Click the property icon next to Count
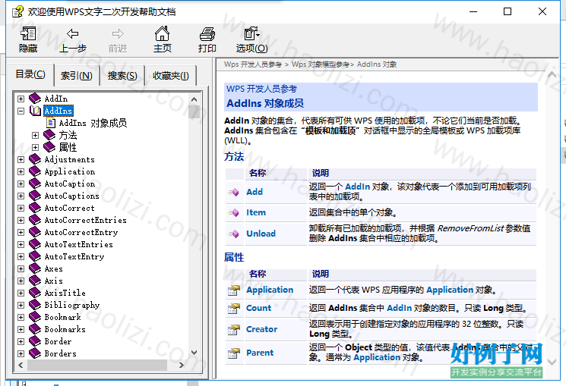 point(234,308)
